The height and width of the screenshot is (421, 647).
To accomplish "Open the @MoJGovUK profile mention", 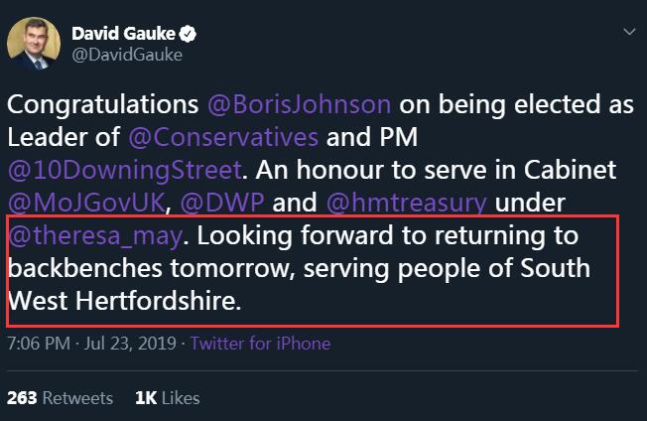I will pos(79,203).
